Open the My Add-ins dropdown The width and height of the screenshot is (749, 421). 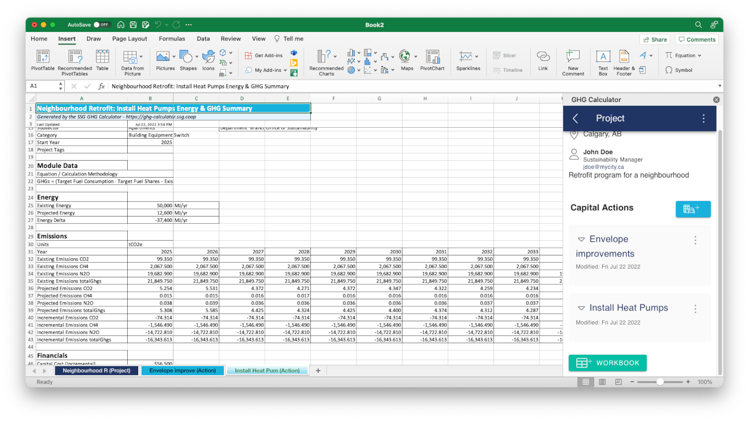pos(285,70)
